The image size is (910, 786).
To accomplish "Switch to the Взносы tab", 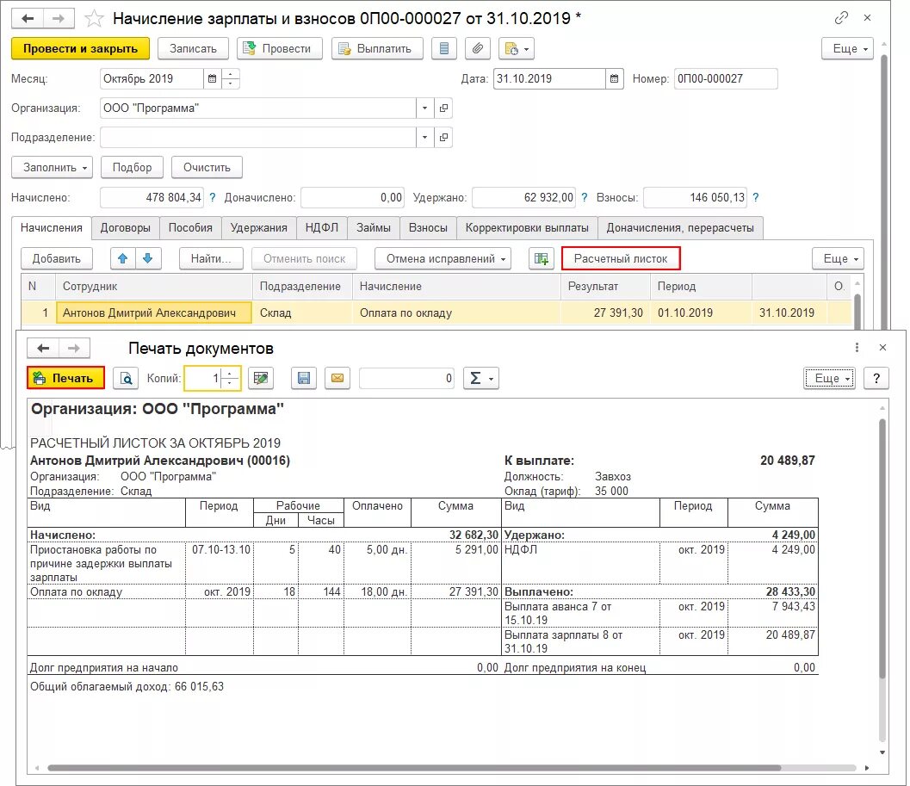I will point(428,228).
